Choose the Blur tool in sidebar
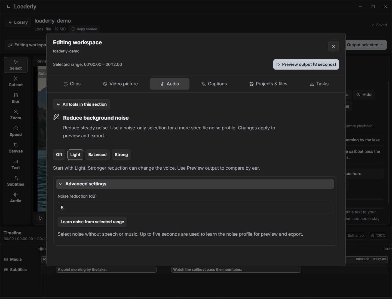Viewport: 392px width, 299px height. click(x=16, y=98)
